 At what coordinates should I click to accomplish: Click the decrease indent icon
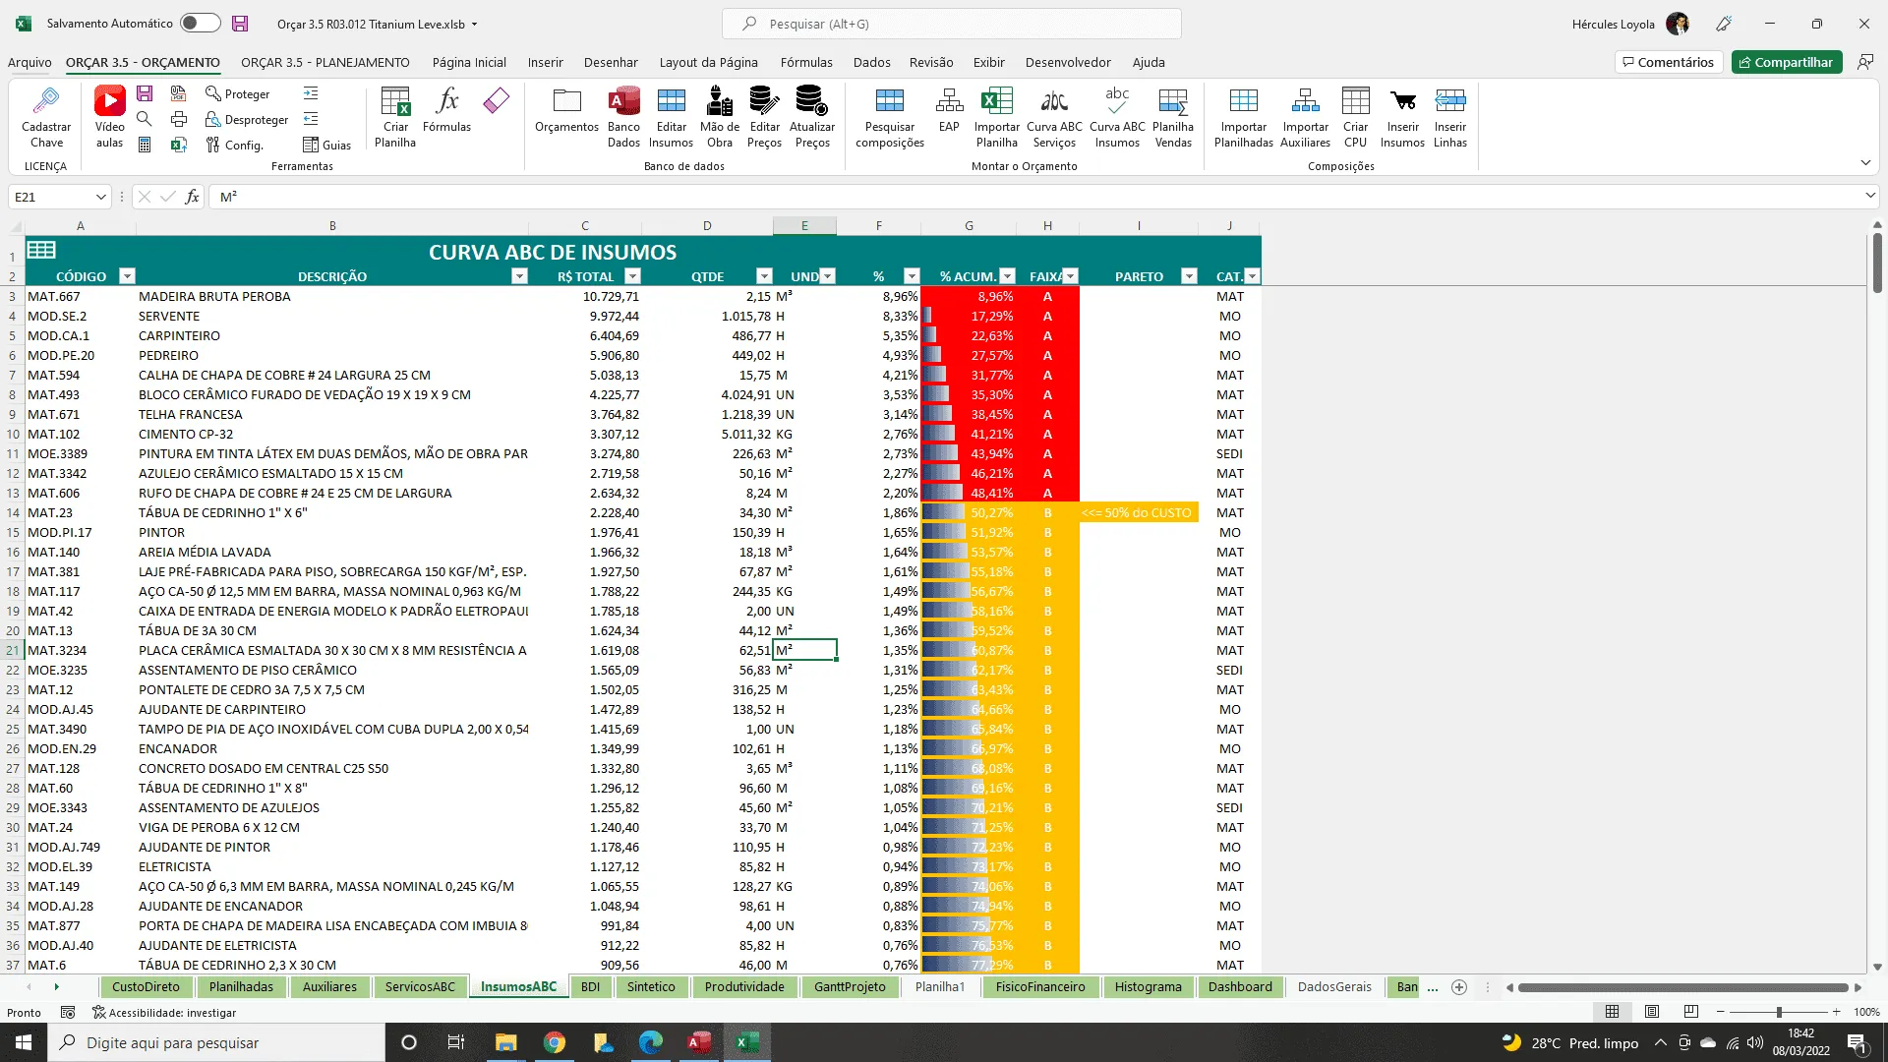[x=311, y=119]
